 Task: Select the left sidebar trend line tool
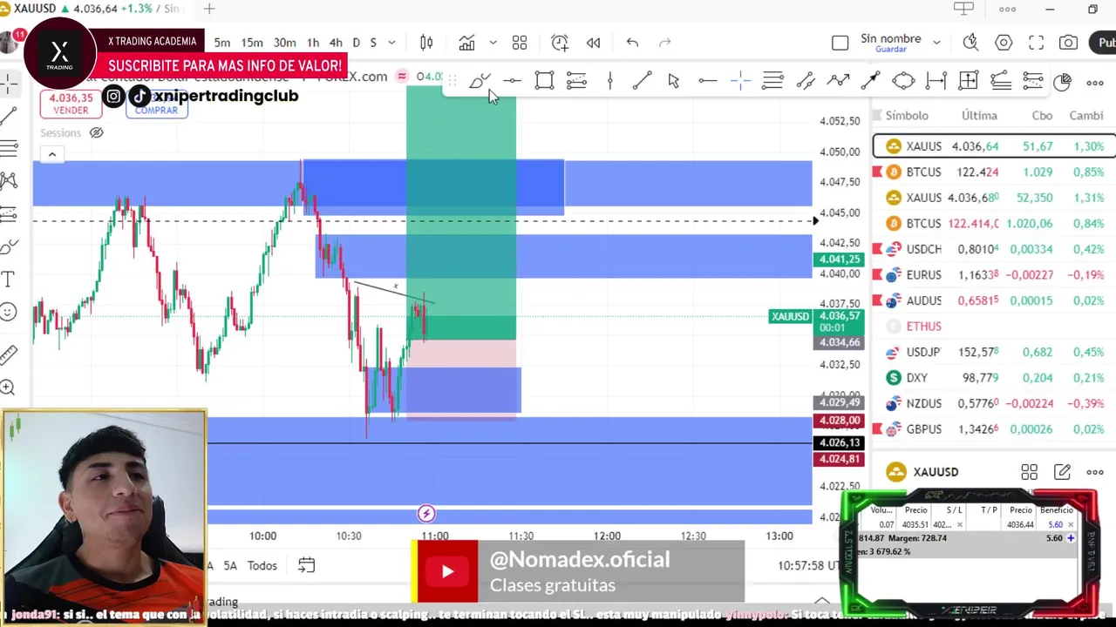(x=8, y=115)
